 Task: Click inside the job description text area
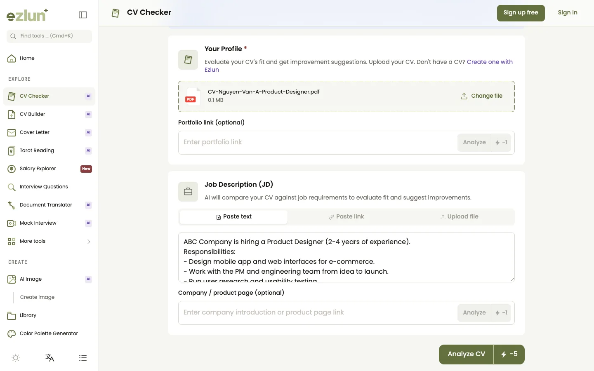[346, 257]
